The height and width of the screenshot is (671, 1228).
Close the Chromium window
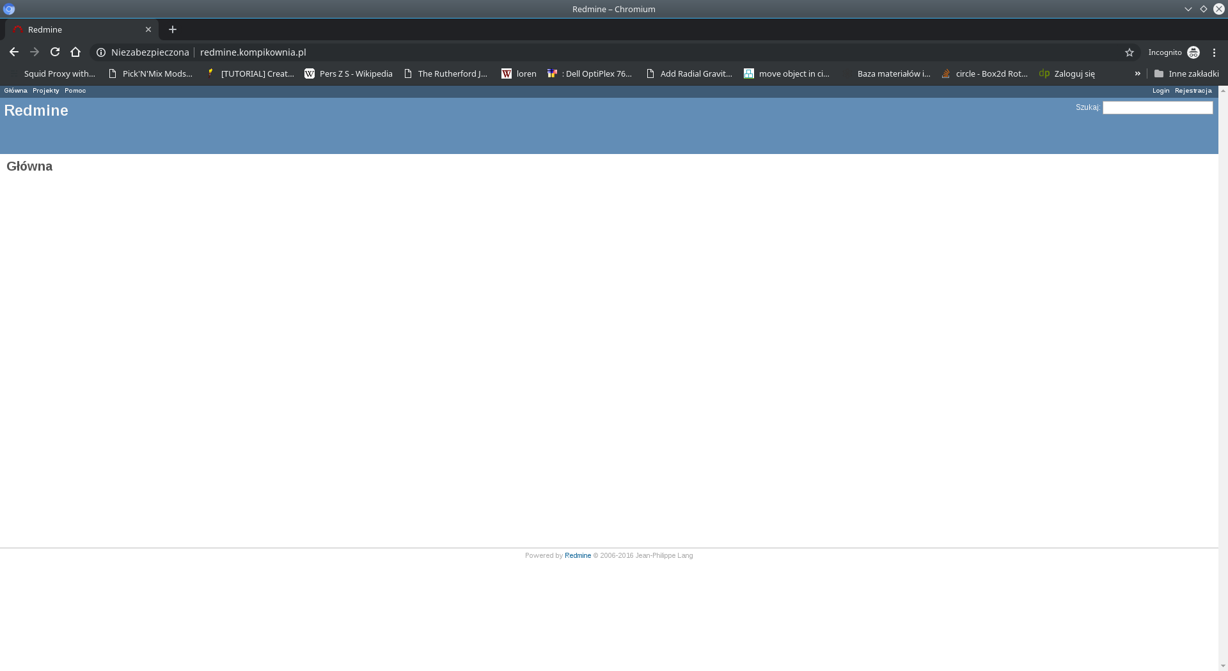pyautogui.click(x=1219, y=9)
